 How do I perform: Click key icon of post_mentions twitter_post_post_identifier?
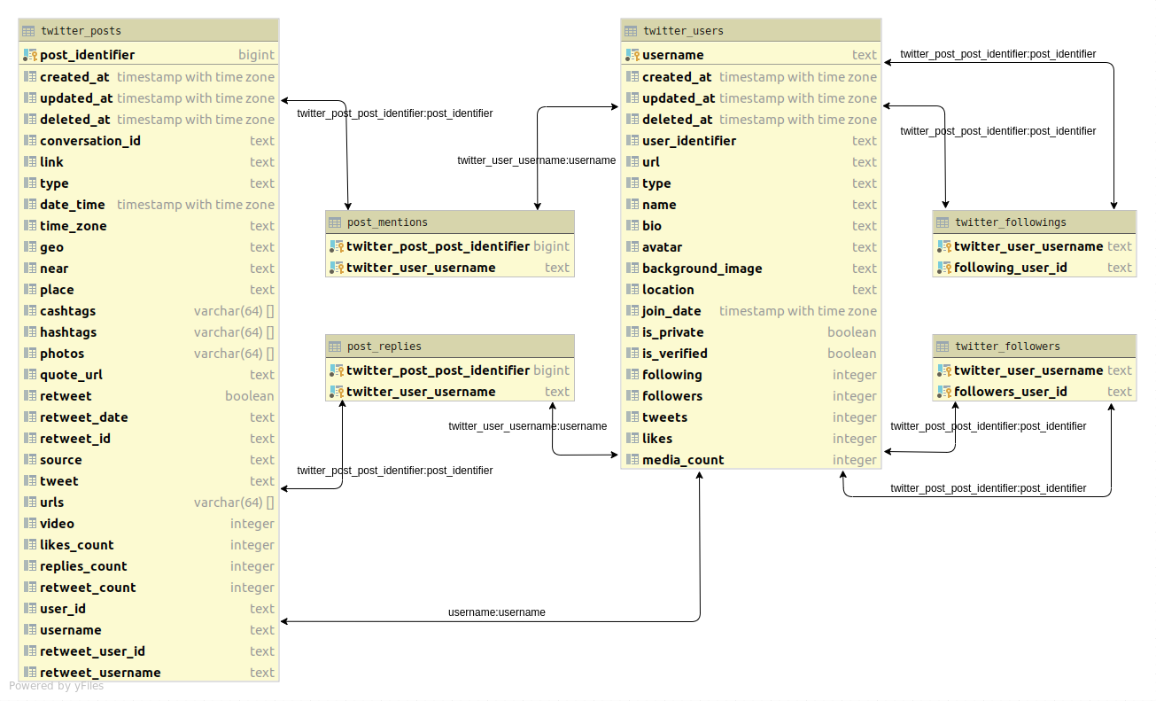point(337,246)
